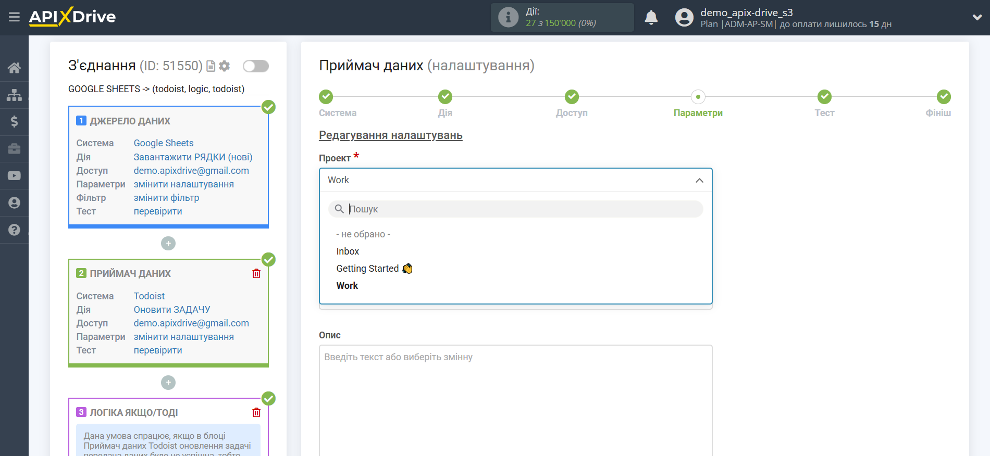This screenshot has height=456, width=990.
Task: Open Google Sheets system link
Action: 164,143
